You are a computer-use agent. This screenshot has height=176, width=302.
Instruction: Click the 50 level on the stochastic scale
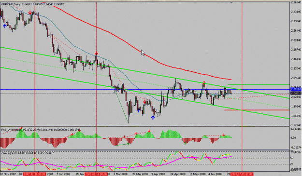tap(292, 158)
